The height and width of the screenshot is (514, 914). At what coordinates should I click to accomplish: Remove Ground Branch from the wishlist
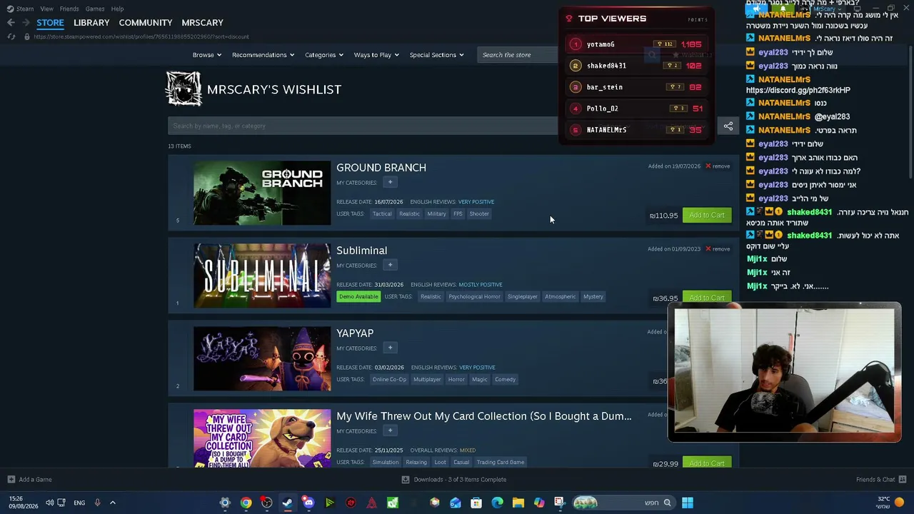(718, 166)
